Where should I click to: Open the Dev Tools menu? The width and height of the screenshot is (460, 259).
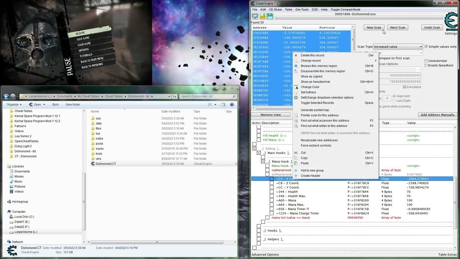(x=302, y=10)
